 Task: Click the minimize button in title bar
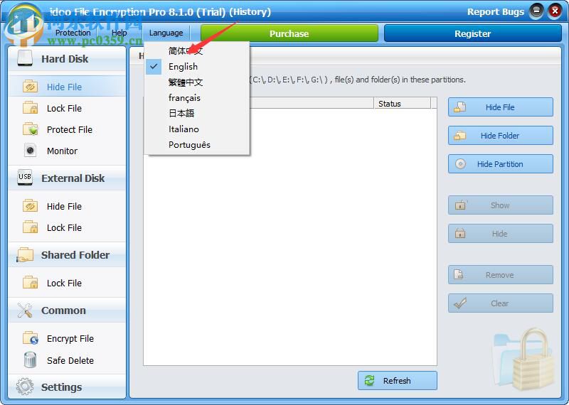[536, 11]
